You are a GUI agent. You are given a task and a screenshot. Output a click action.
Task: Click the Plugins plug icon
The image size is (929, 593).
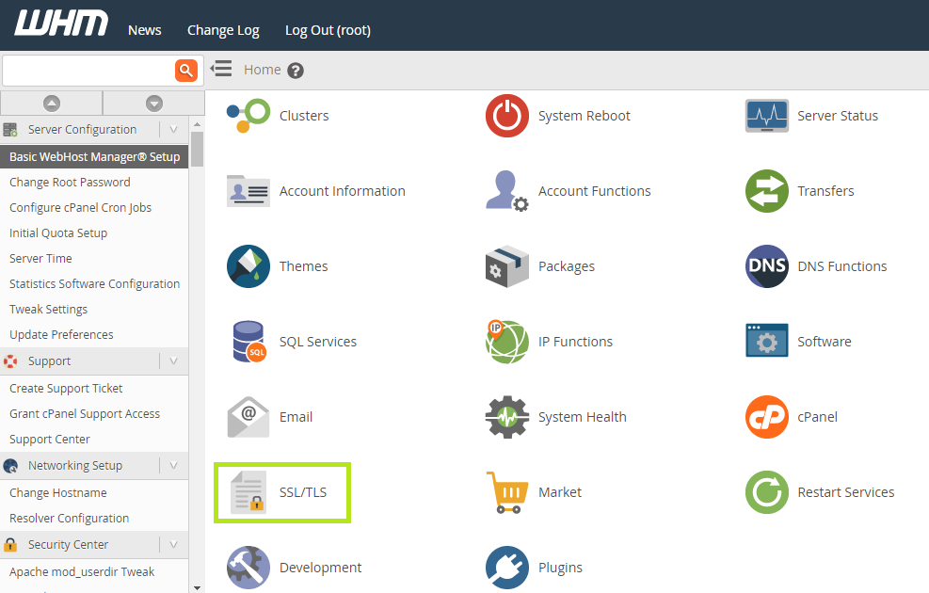tap(507, 568)
